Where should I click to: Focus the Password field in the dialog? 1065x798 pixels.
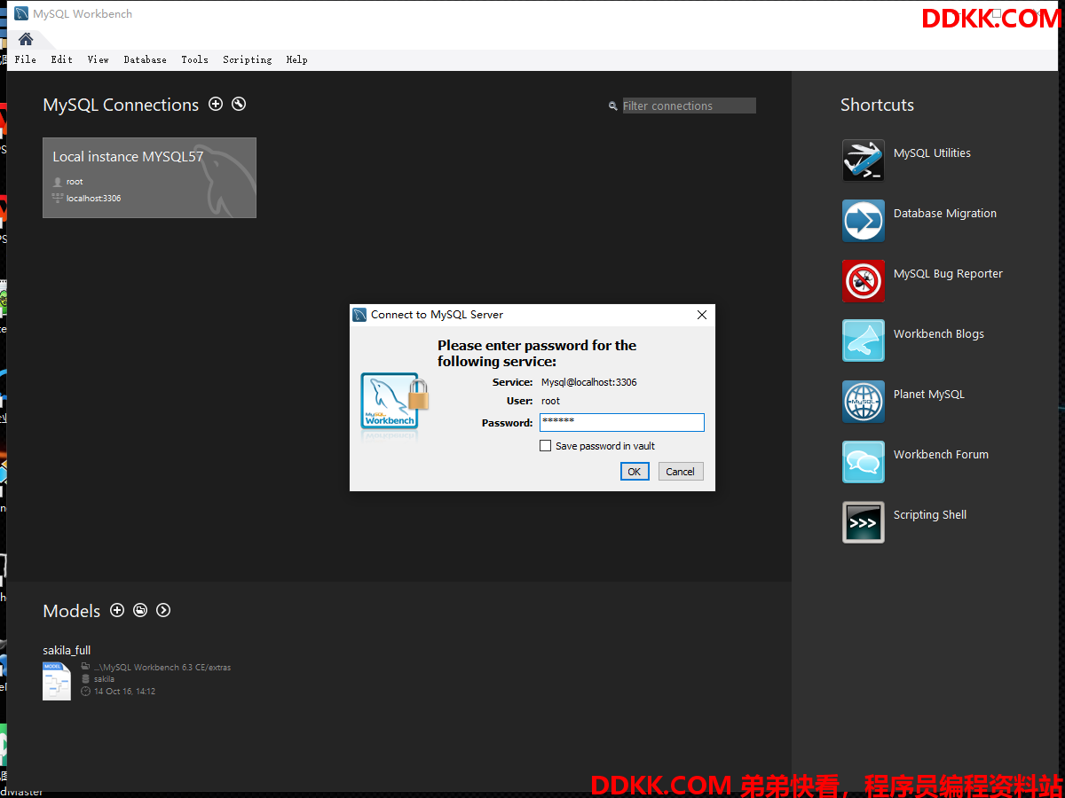pos(622,423)
